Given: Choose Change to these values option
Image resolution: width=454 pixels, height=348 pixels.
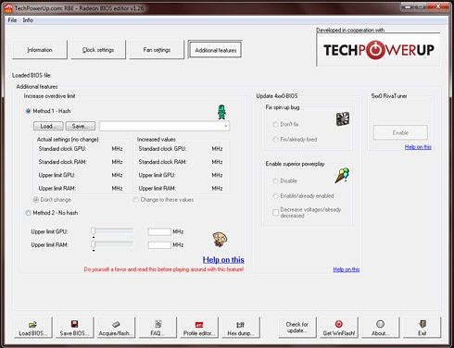Looking at the screenshot, I should (x=135, y=200).
